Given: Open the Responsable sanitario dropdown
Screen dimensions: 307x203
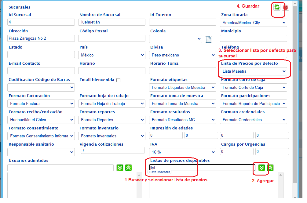Looking at the screenshot, I should point(41,152).
